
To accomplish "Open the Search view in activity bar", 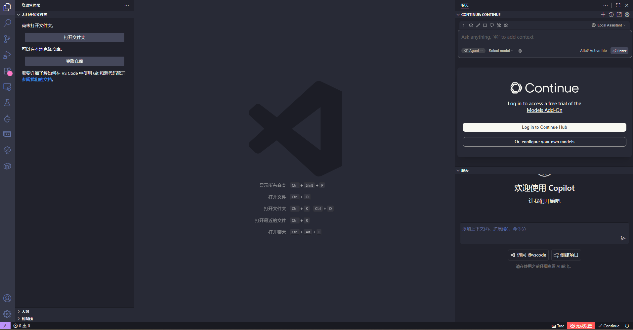I will point(7,23).
